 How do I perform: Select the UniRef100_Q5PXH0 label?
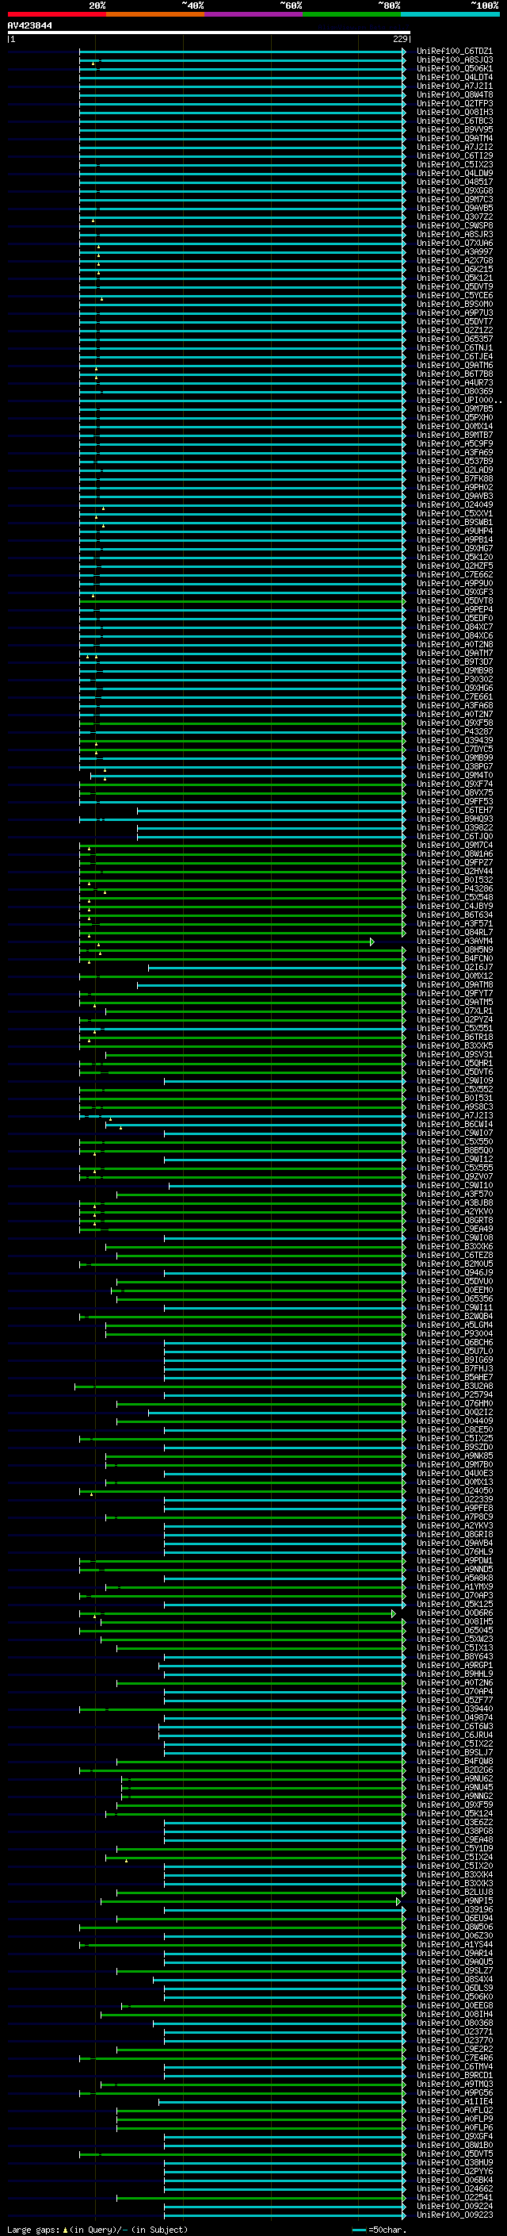coord(454,417)
